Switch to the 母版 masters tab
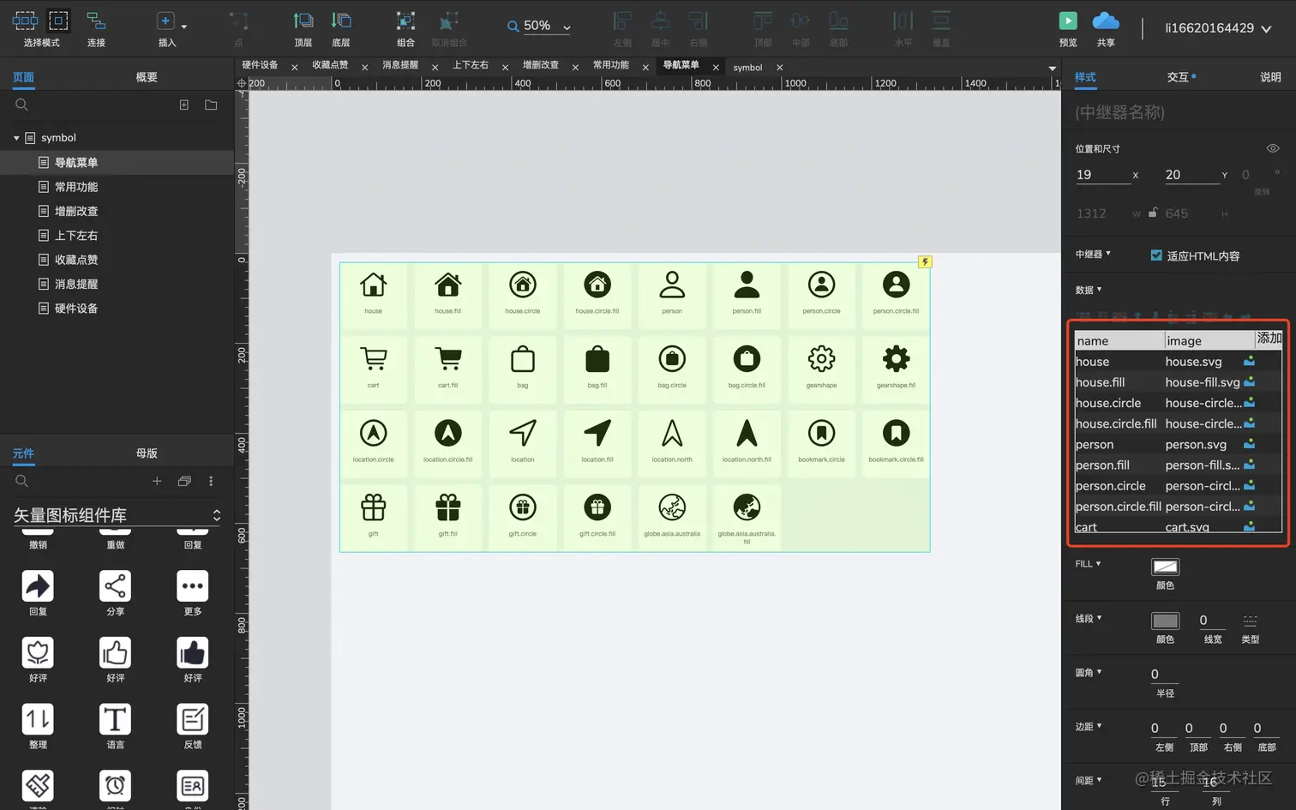 click(x=147, y=453)
